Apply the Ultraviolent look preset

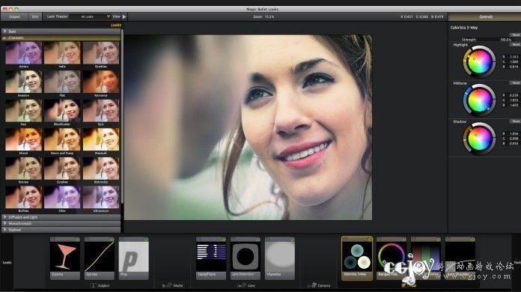101,198
